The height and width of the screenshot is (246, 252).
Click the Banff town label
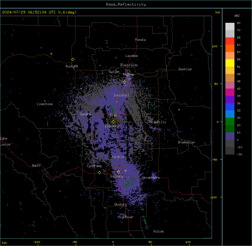pos(36,166)
